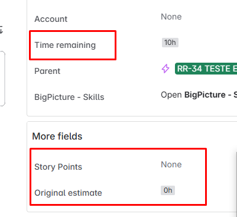Edit the 0h Original estimate value
The height and width of the screenshot is (217, 237).
pos(168,190)
